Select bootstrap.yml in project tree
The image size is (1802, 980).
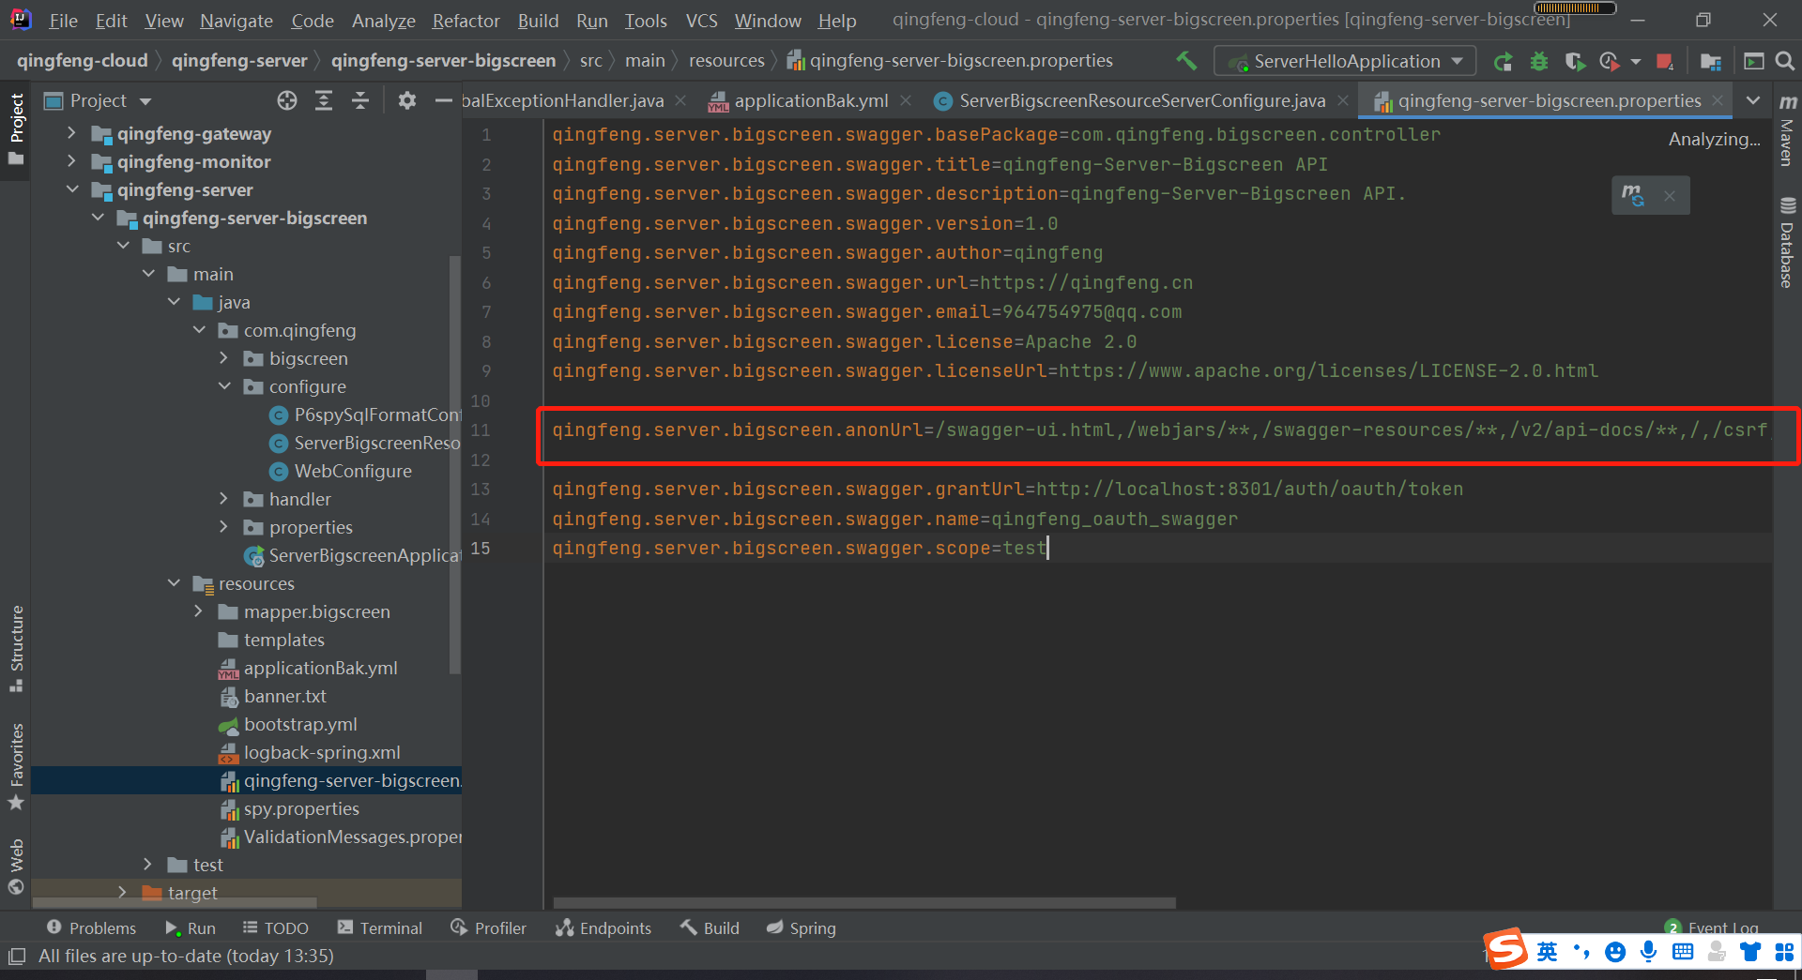click(300, 725)
